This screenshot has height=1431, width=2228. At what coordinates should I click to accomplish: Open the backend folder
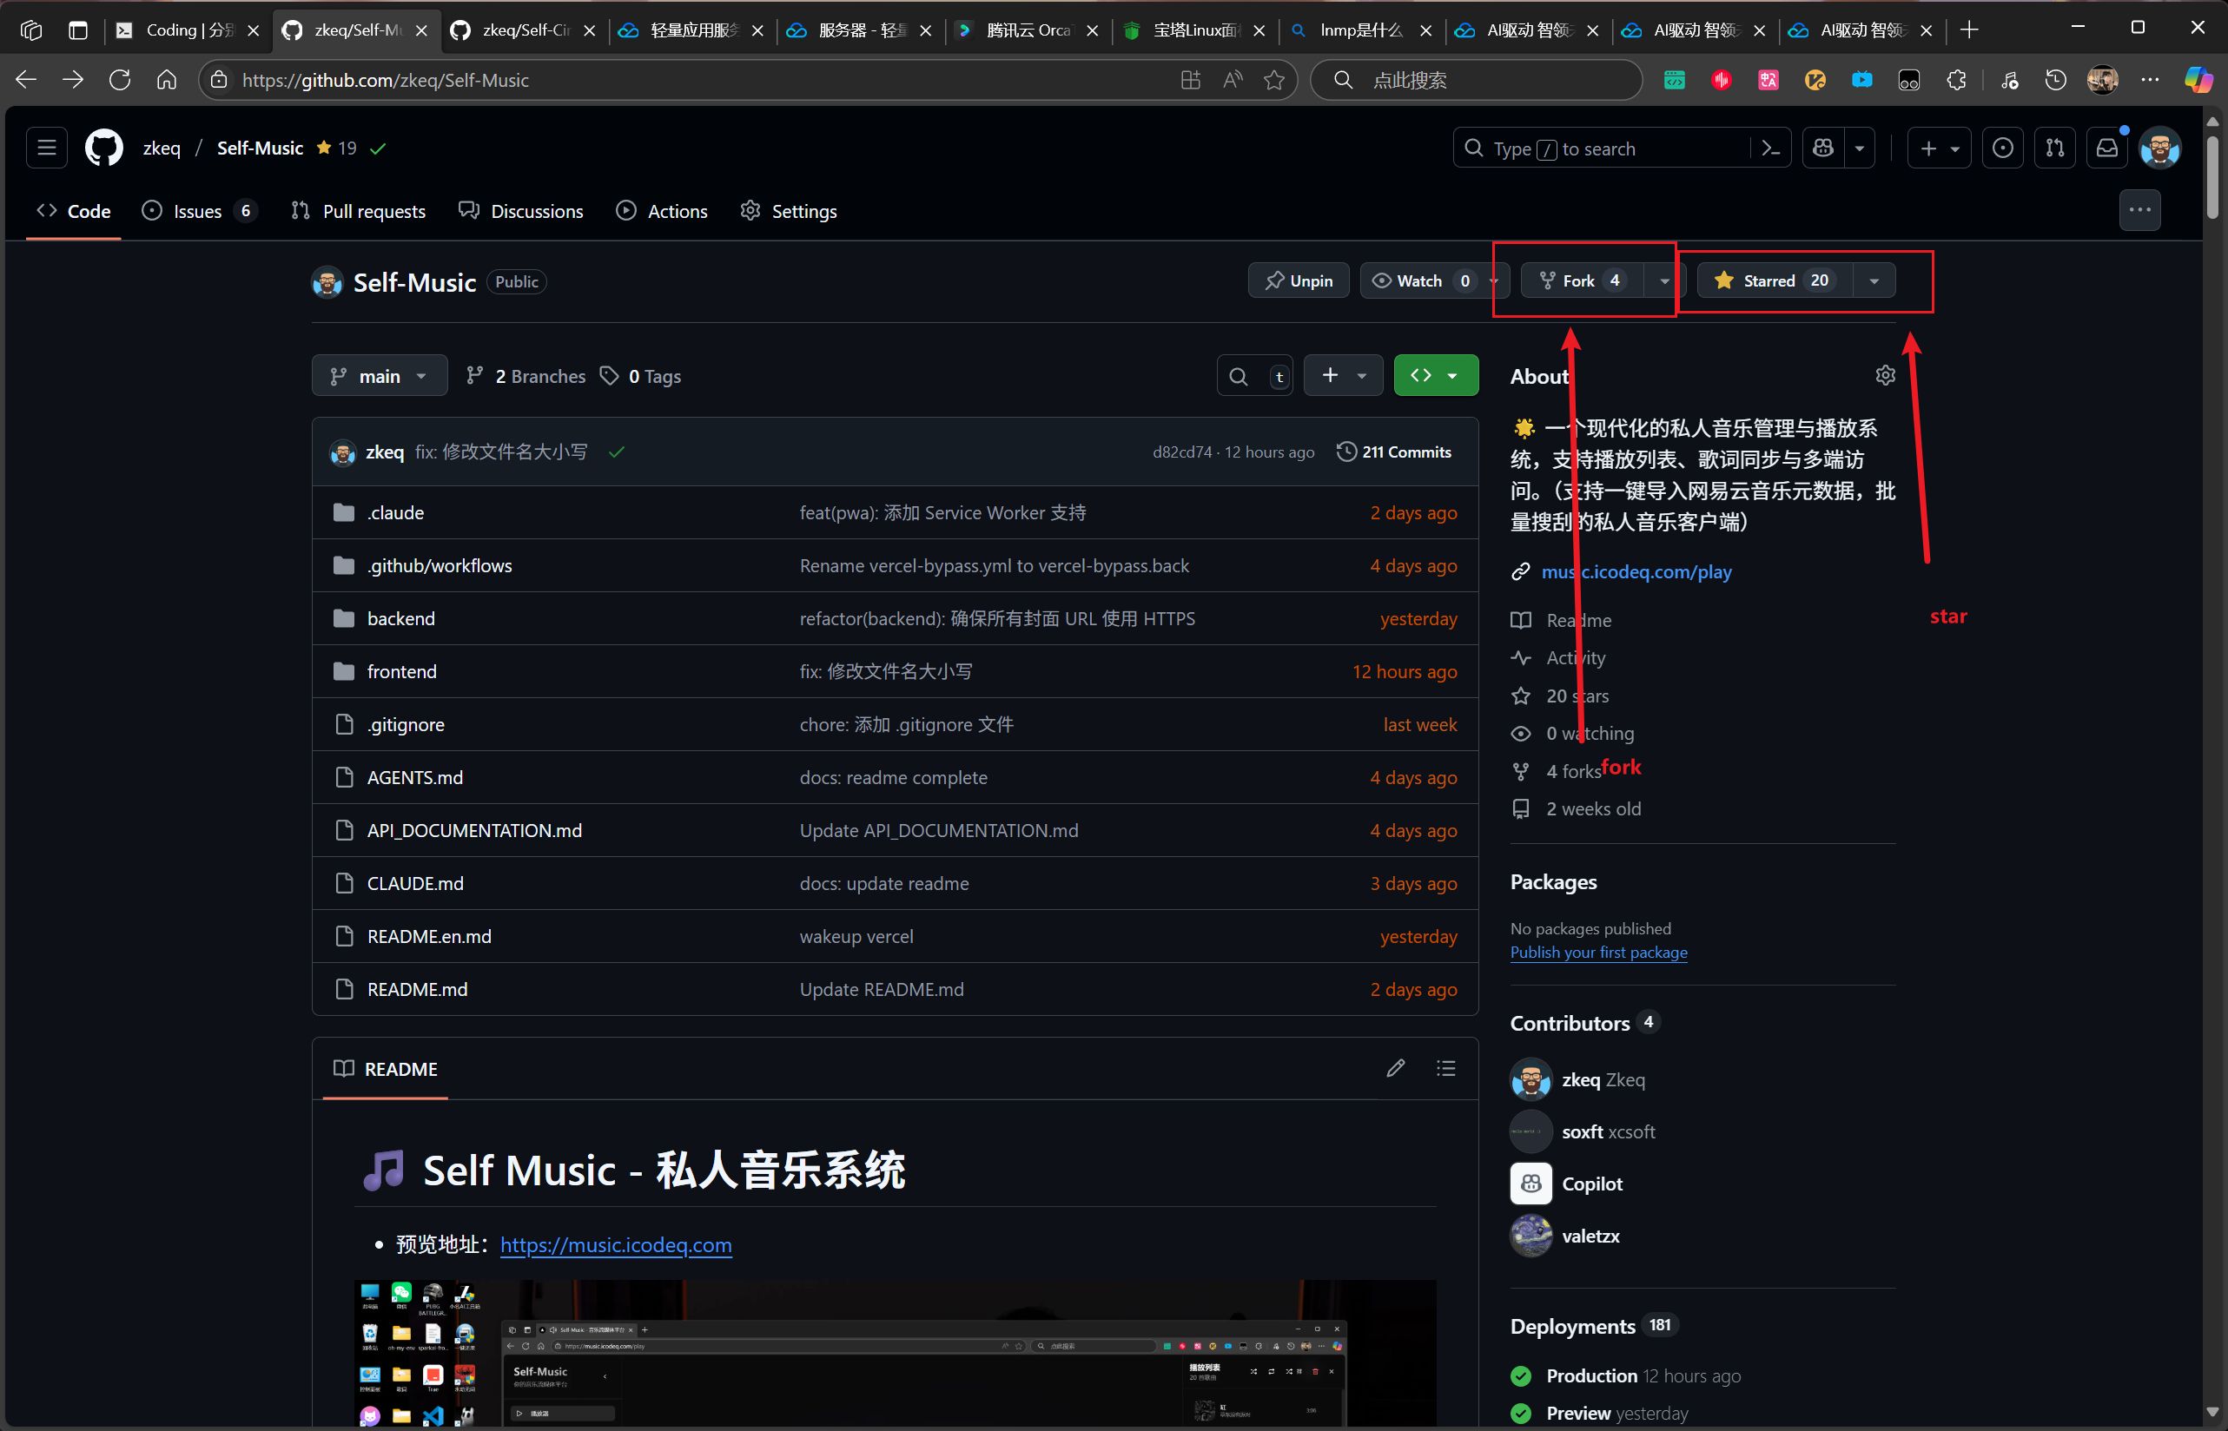[400, 618]
